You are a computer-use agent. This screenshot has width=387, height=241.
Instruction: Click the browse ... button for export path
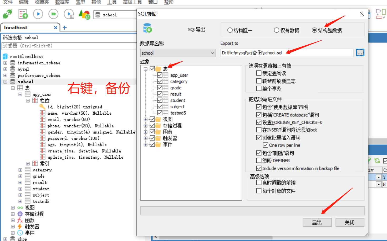coord(360,53)
